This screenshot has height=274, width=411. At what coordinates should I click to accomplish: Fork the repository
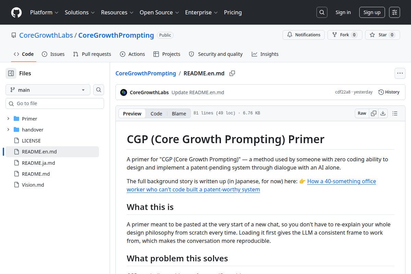(345, 35)
